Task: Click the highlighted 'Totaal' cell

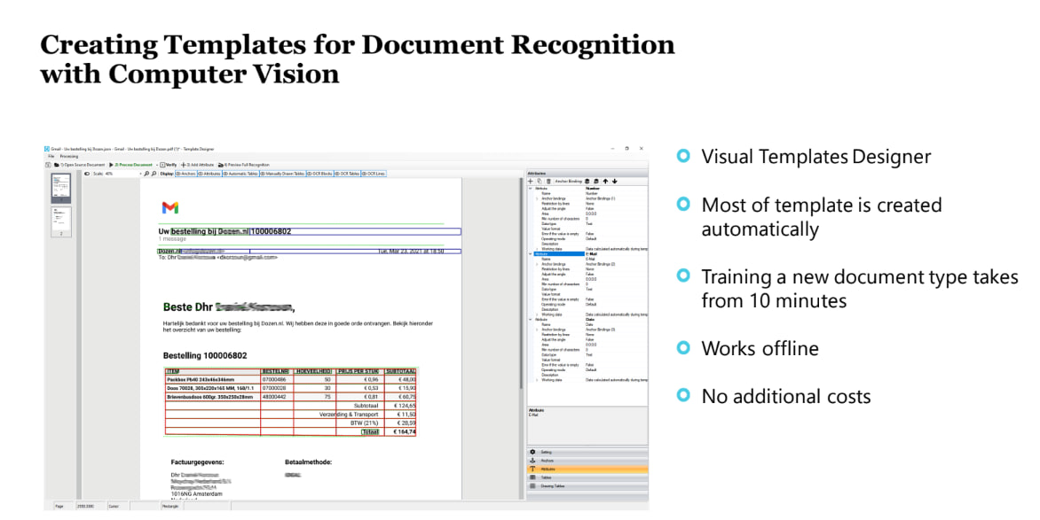Action: (x=371, y=432)
